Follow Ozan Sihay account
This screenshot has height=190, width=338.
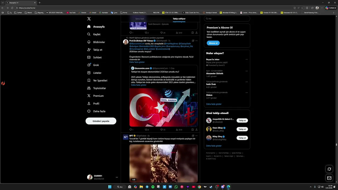242,129
